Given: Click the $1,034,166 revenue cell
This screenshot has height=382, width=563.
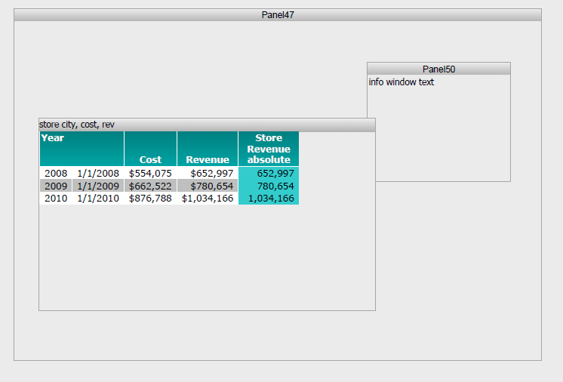Looking at the screenshot, I should [x=208, y=199].
